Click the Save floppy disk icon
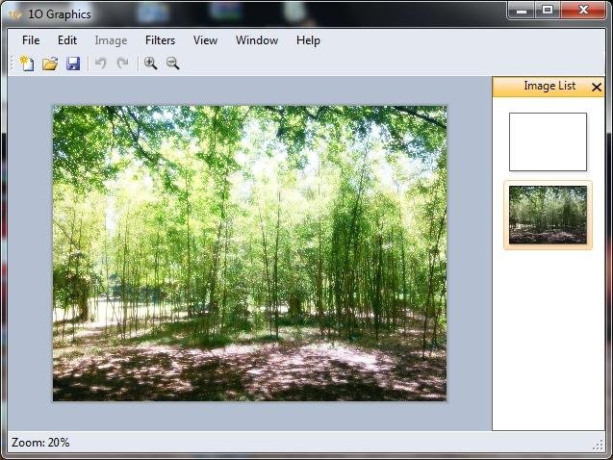Image resolution: width=613 pixels, height=460 pixels. pos(73,64)
